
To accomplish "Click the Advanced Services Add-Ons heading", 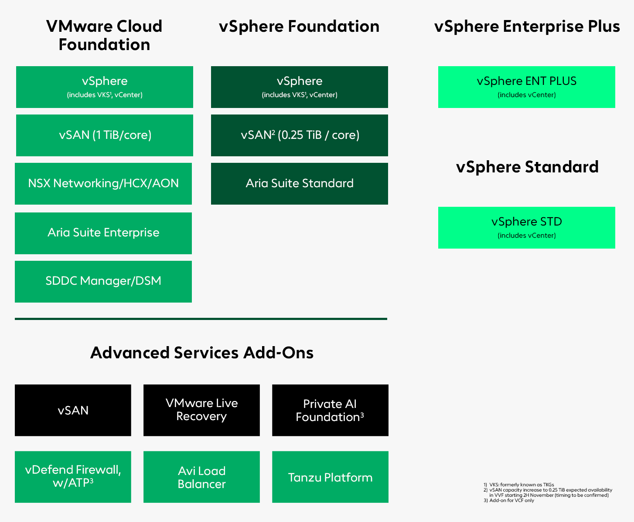I will tap(202, 353).
